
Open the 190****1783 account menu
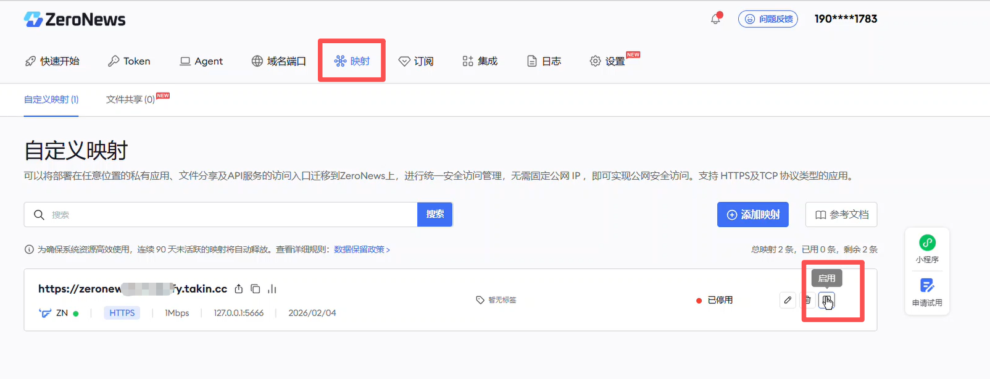click(x=846, y=19)
